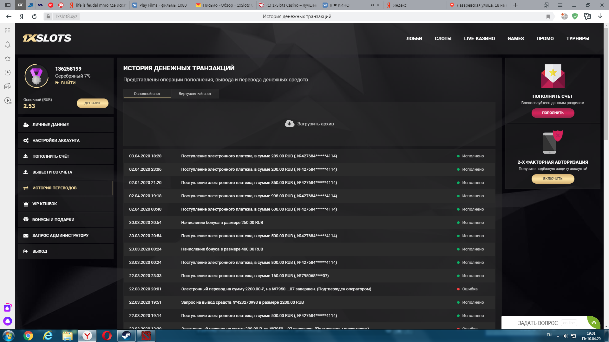Click the address bar showing 1xslot8.xyz
Viewport: 609px width, 342px height.
point(66,16)
